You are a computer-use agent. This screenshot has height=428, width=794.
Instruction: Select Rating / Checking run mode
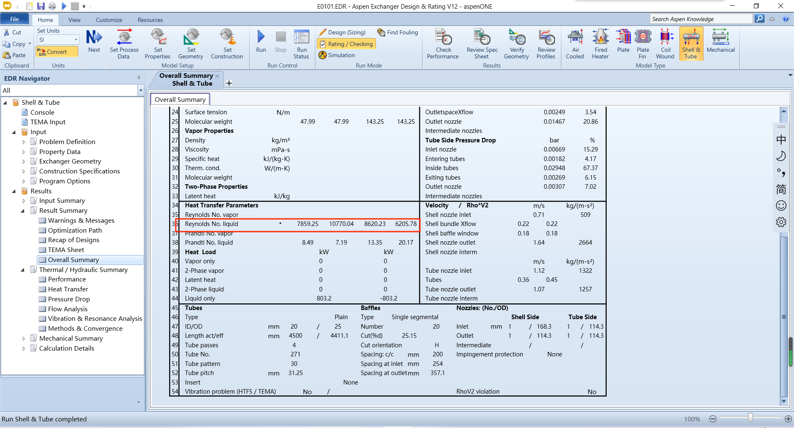tap(346, 44)
